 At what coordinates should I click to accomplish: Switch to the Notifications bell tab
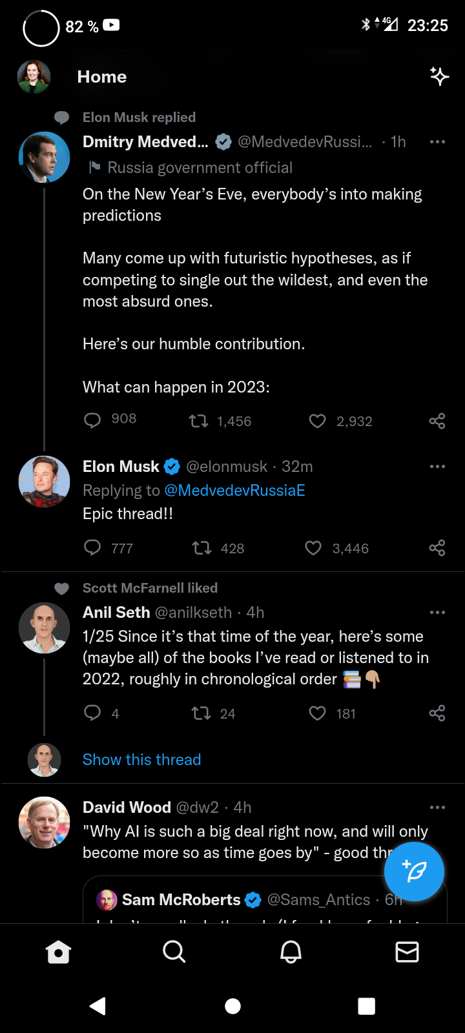click(291, 951)
